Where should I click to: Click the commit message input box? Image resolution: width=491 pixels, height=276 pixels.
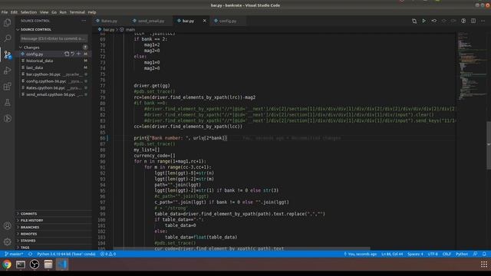pos(54,38)
